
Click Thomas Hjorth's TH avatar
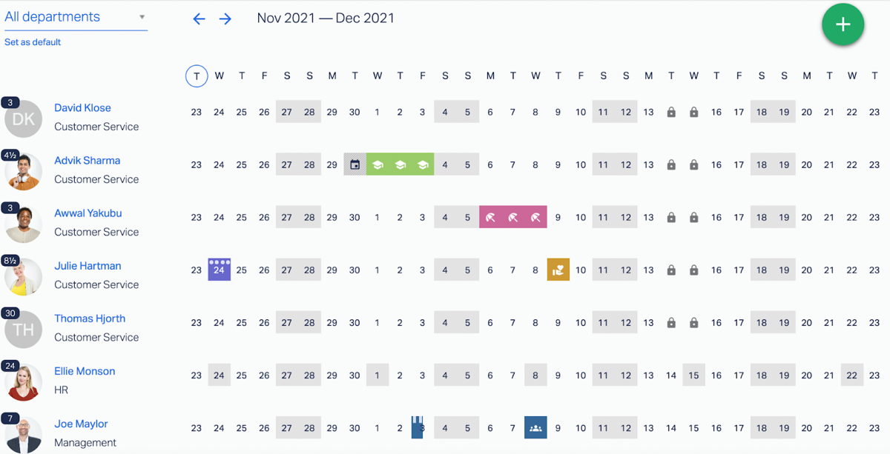[x=24, y=330]
